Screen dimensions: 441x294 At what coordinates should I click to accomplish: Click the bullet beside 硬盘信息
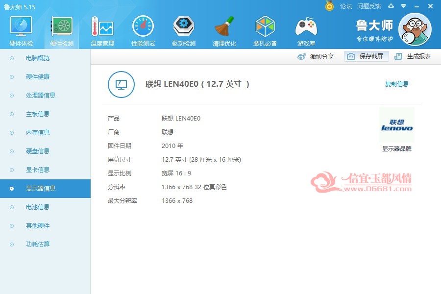pyautogui.click(x=12, y=151)
